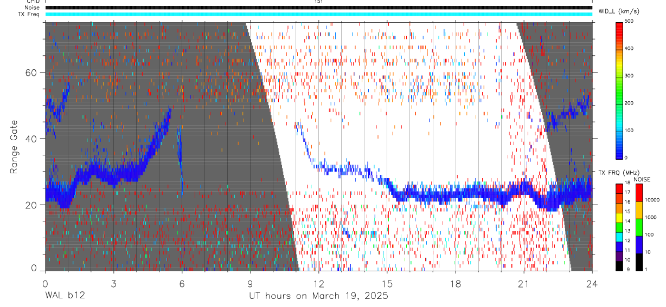Click the x-axis tick label '9'

tap(250, 283)
